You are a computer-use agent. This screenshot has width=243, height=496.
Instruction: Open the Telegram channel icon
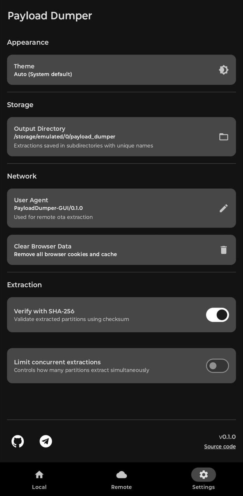coord(46,441)
